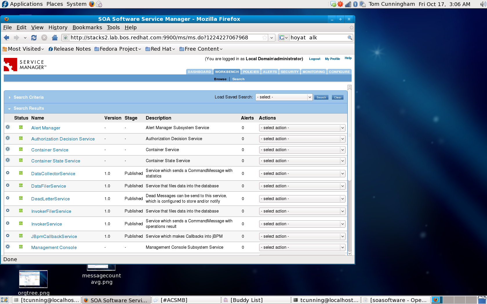Click the browser Forward arrow button

pyautogui.click(x=17, y=38)
